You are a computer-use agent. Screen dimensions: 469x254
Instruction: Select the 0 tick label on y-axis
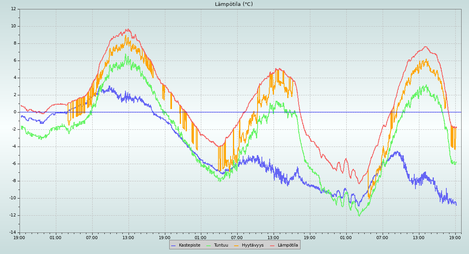click(15, 112)
